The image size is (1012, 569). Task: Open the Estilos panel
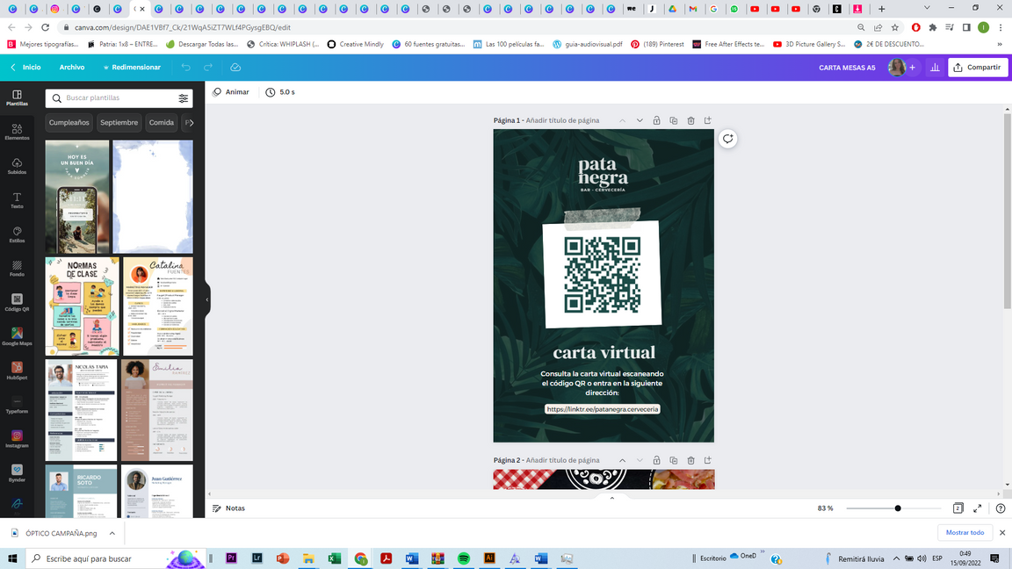(17, 234)
